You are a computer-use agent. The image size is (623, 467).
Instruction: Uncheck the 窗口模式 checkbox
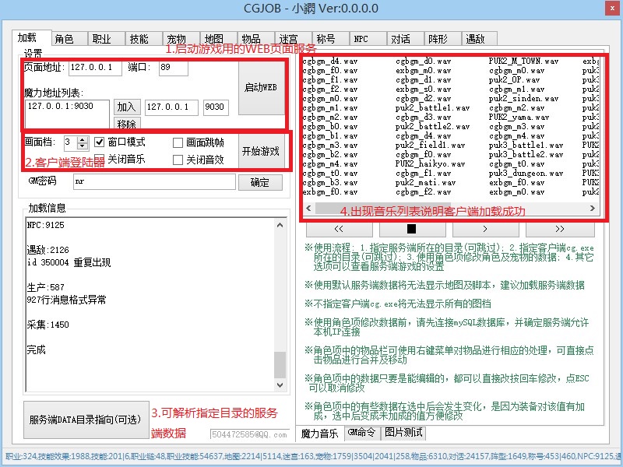point(100,142)
